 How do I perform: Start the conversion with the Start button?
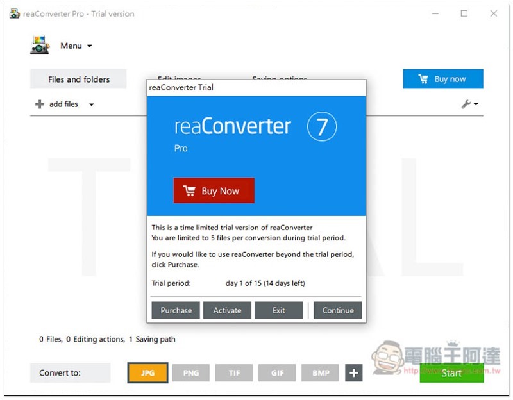pyautogui.click(x=451, y=372)
